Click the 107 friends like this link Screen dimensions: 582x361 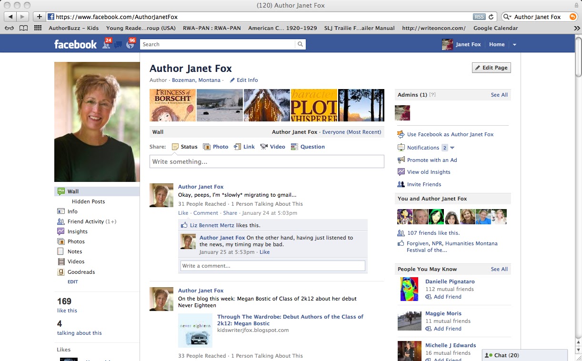tap(433, 233)
